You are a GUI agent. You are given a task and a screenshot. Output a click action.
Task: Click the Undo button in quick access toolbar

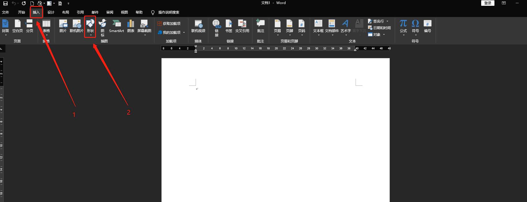[14, 3]
